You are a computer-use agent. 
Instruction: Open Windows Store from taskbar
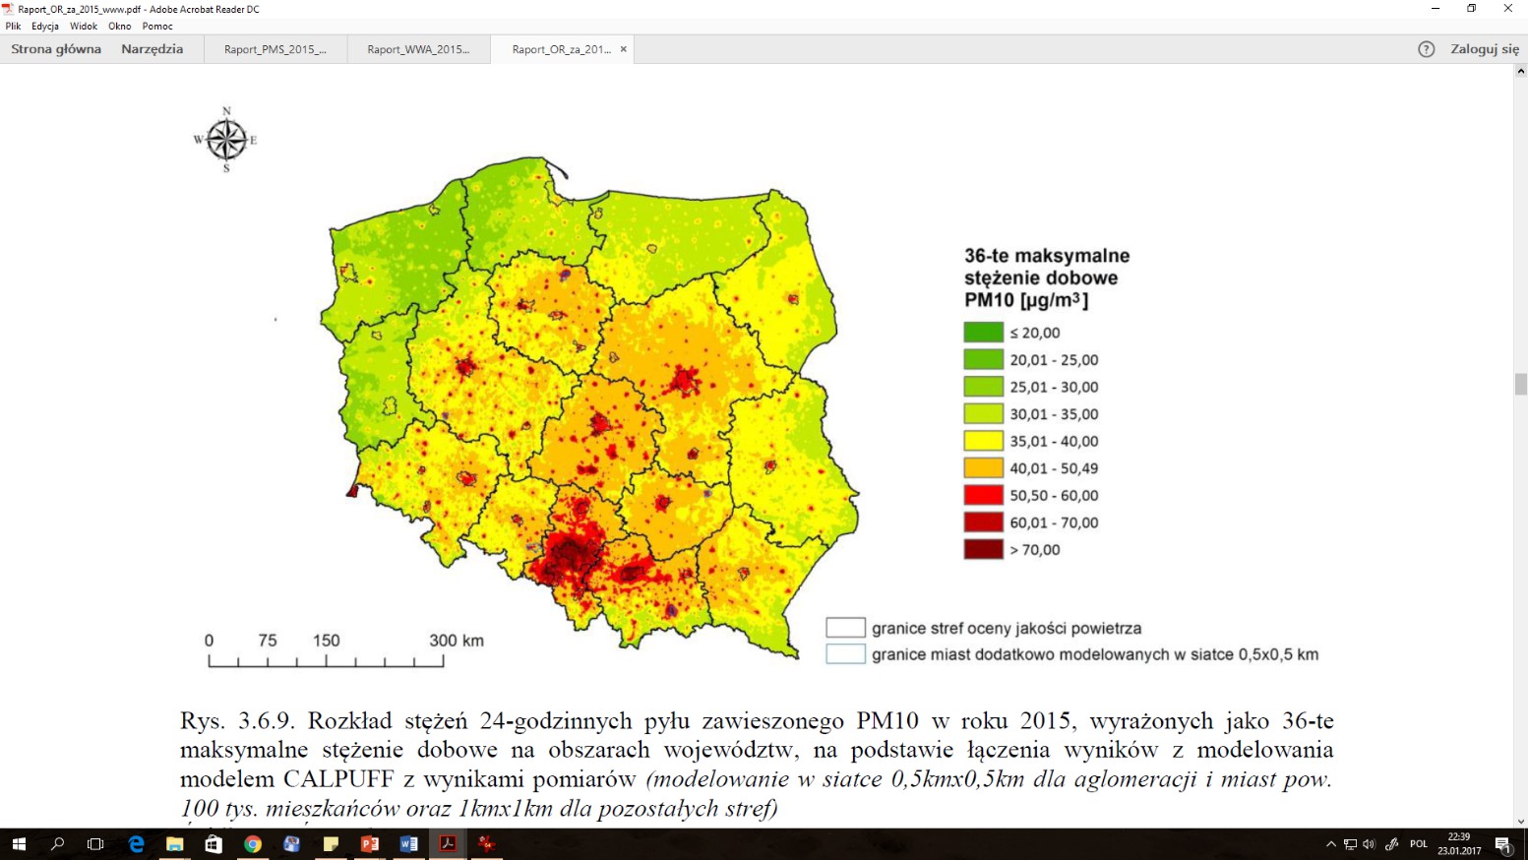pyautogui.click(x=214, y=844)
